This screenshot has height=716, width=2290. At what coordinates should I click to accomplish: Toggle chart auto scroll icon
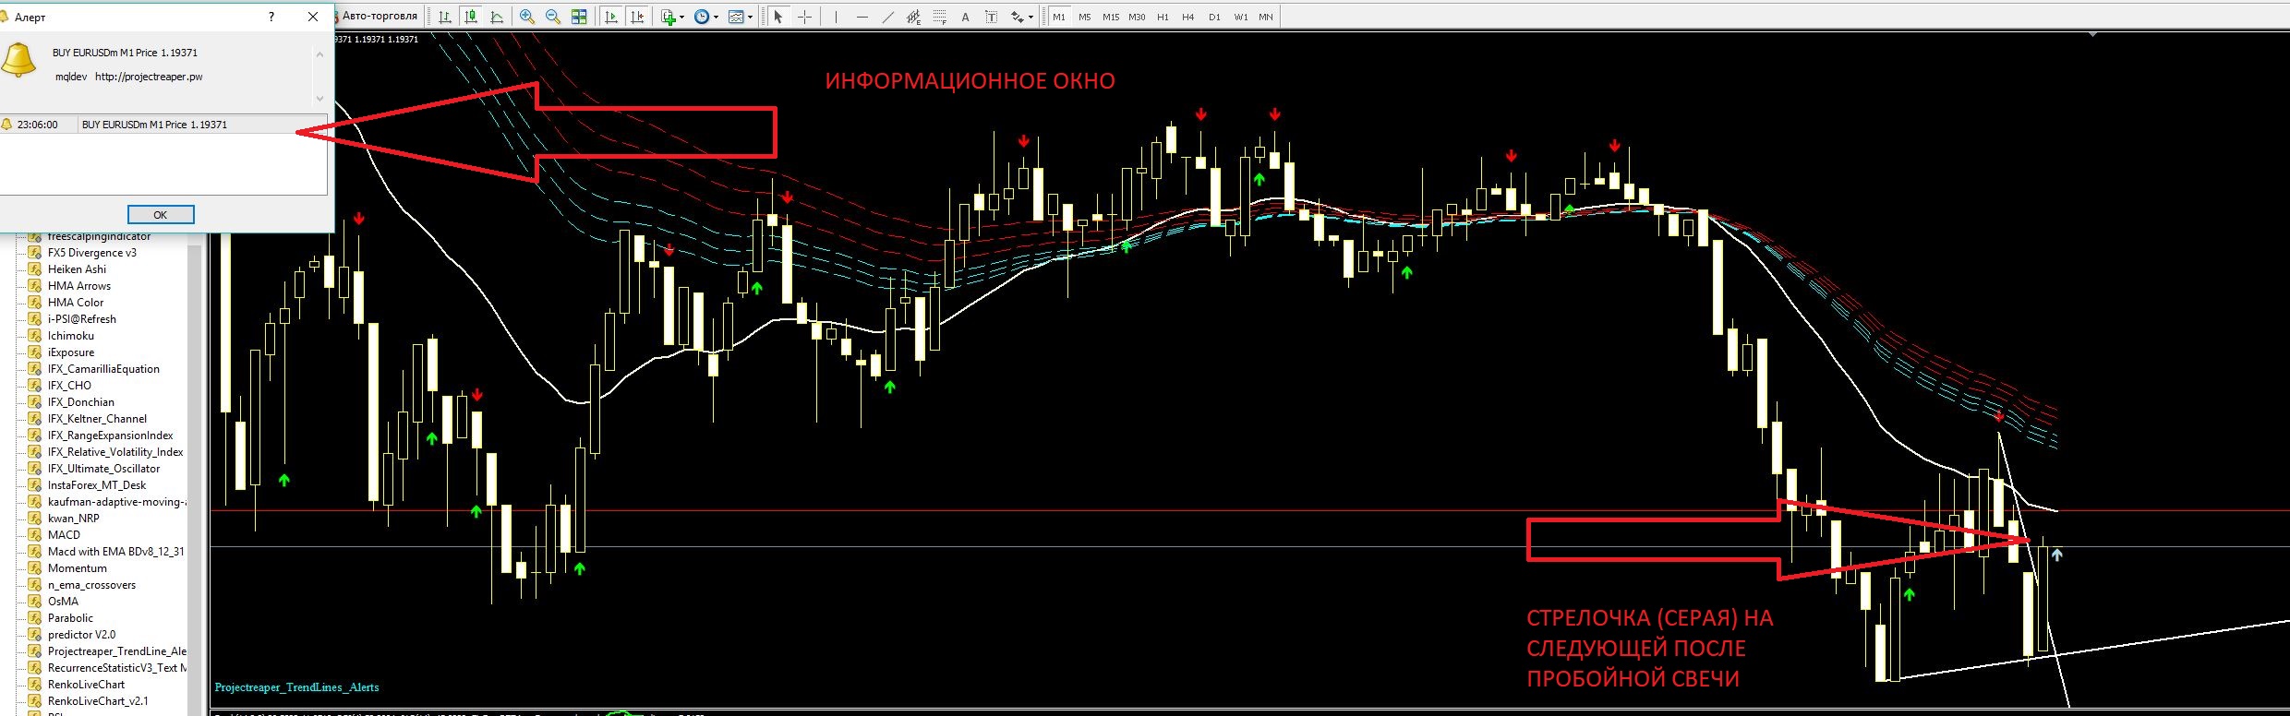tap(610, 17)
